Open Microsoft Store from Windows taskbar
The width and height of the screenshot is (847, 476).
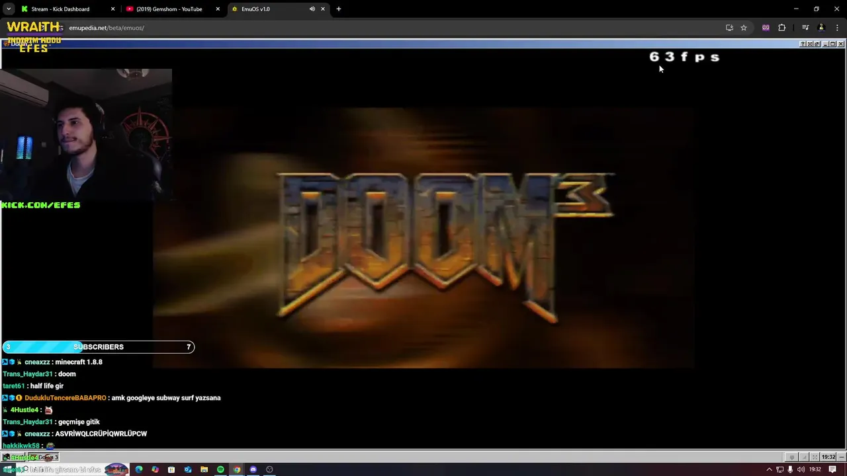[171, 469]
